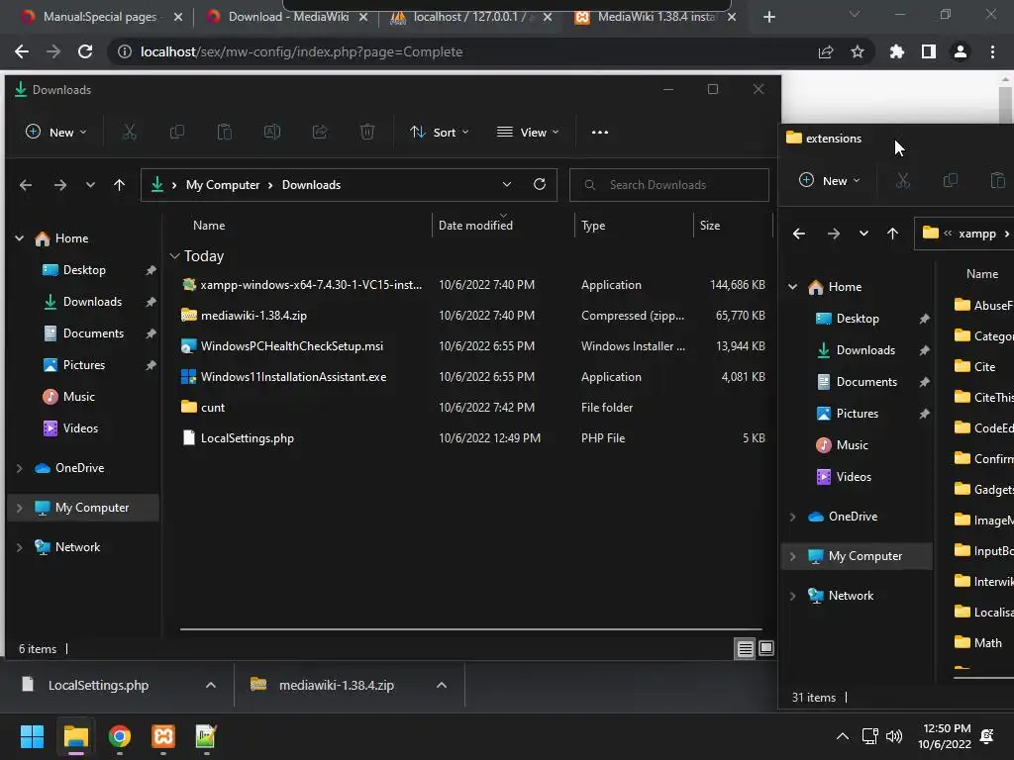
Task: Open system clock showing 12:50 PM
Action: (946, 736)
